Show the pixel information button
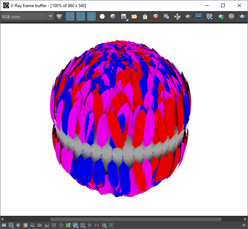 click(x=18, y=225)
